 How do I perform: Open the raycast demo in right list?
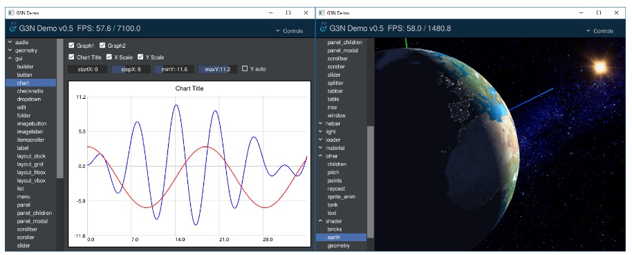(336, 189)
